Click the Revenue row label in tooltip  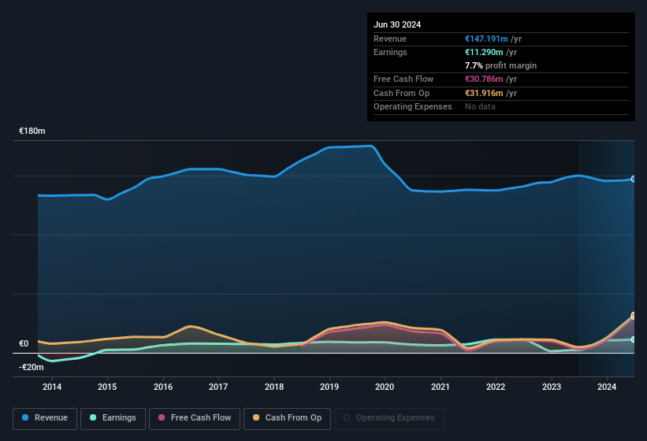coord(390,39)
